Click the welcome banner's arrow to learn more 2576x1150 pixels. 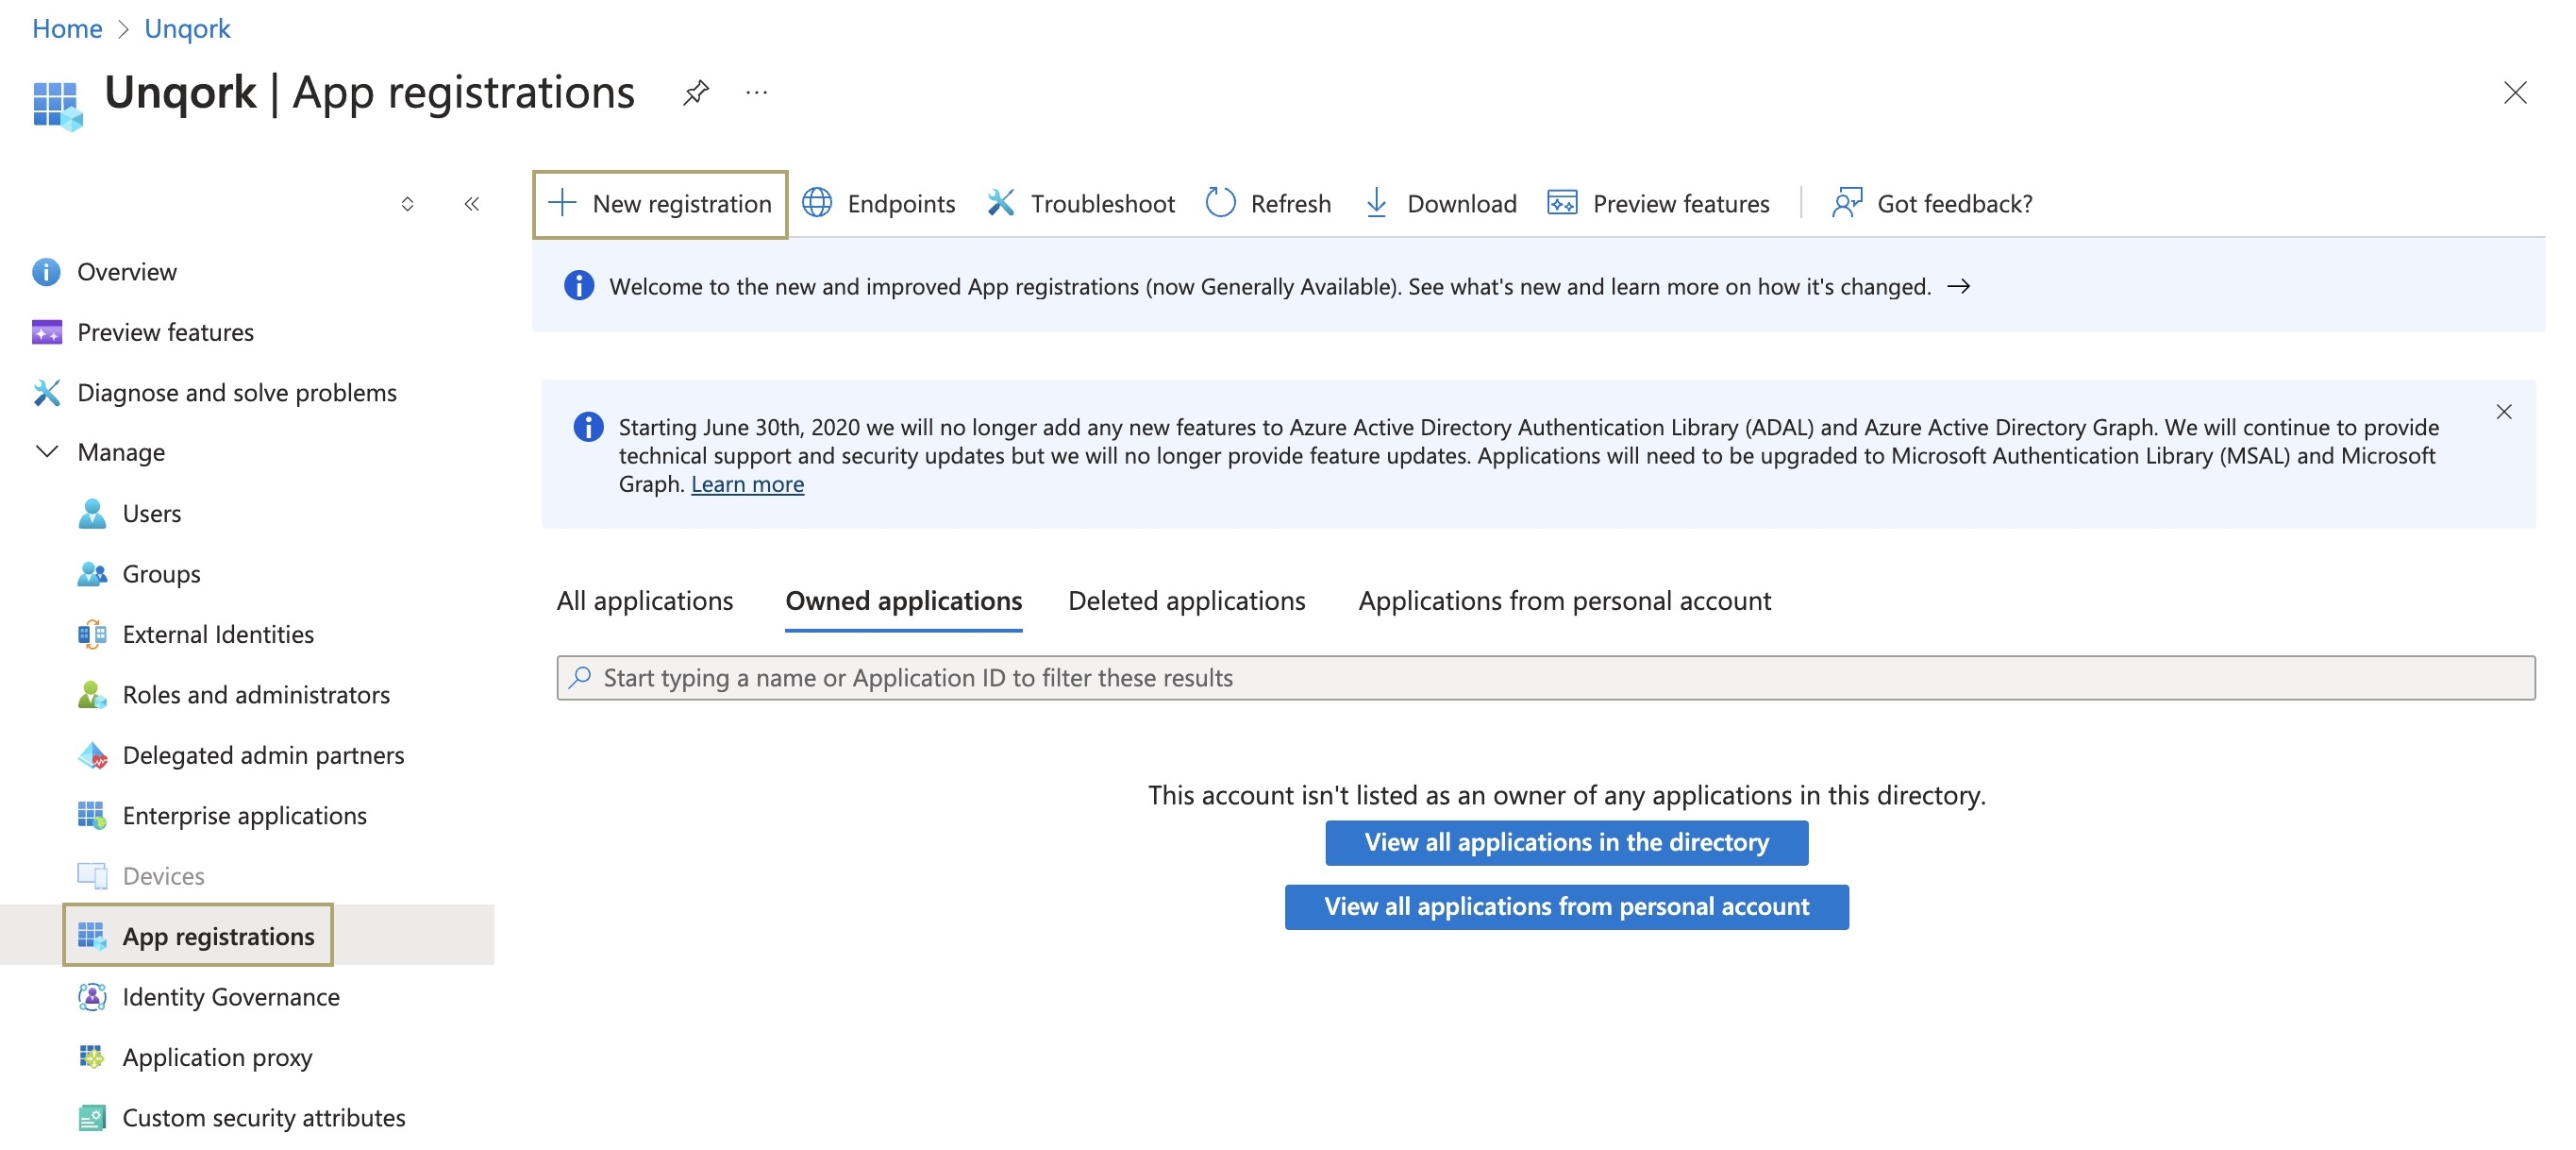point(1959,287)
